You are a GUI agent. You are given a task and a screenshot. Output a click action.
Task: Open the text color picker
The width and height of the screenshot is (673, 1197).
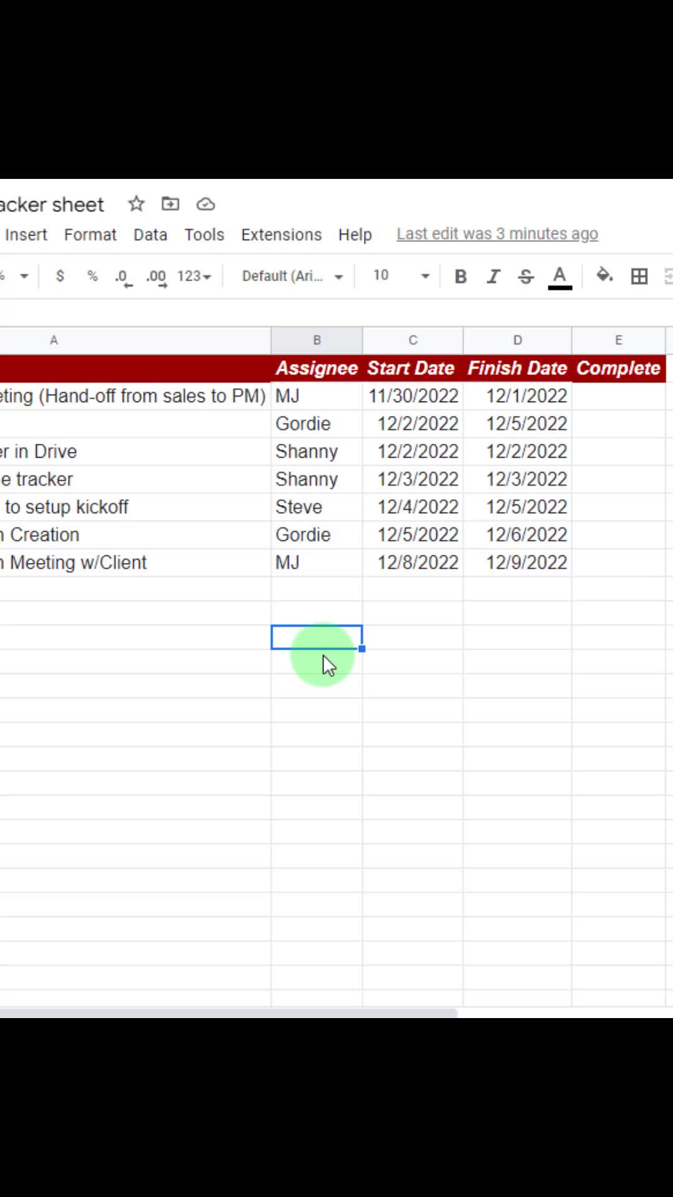560,277
